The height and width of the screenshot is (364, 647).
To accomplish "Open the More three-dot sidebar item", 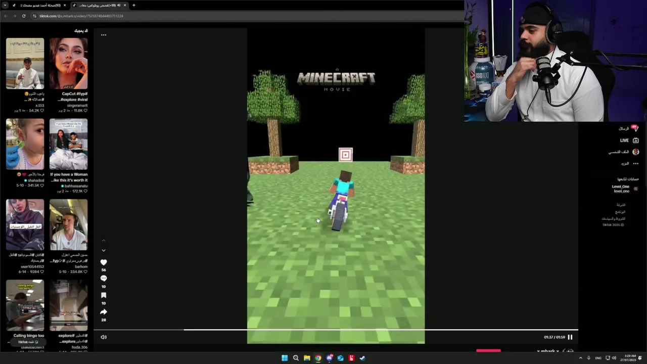I will pos(635,164).
